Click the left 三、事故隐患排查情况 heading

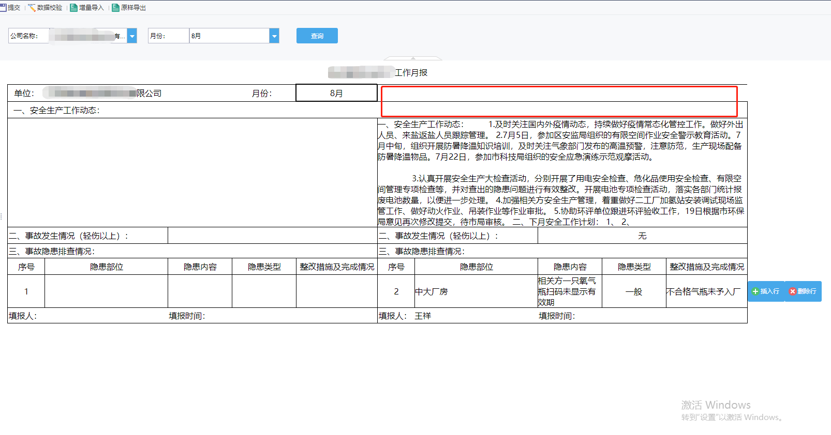coord(52,251)
